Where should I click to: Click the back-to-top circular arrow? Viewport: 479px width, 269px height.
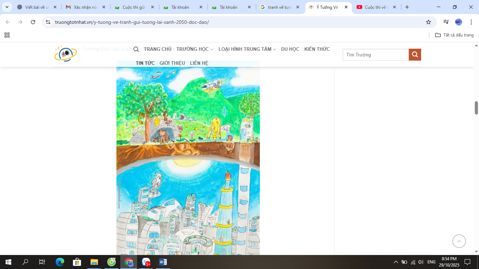tap(459, 241)
